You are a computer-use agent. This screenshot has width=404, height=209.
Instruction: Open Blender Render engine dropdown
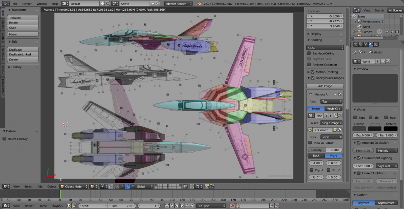(x=178, y=3)
